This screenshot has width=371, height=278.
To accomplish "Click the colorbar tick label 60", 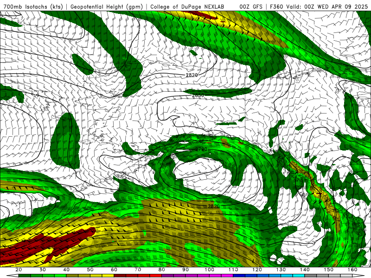I will (x=114, y=270).
